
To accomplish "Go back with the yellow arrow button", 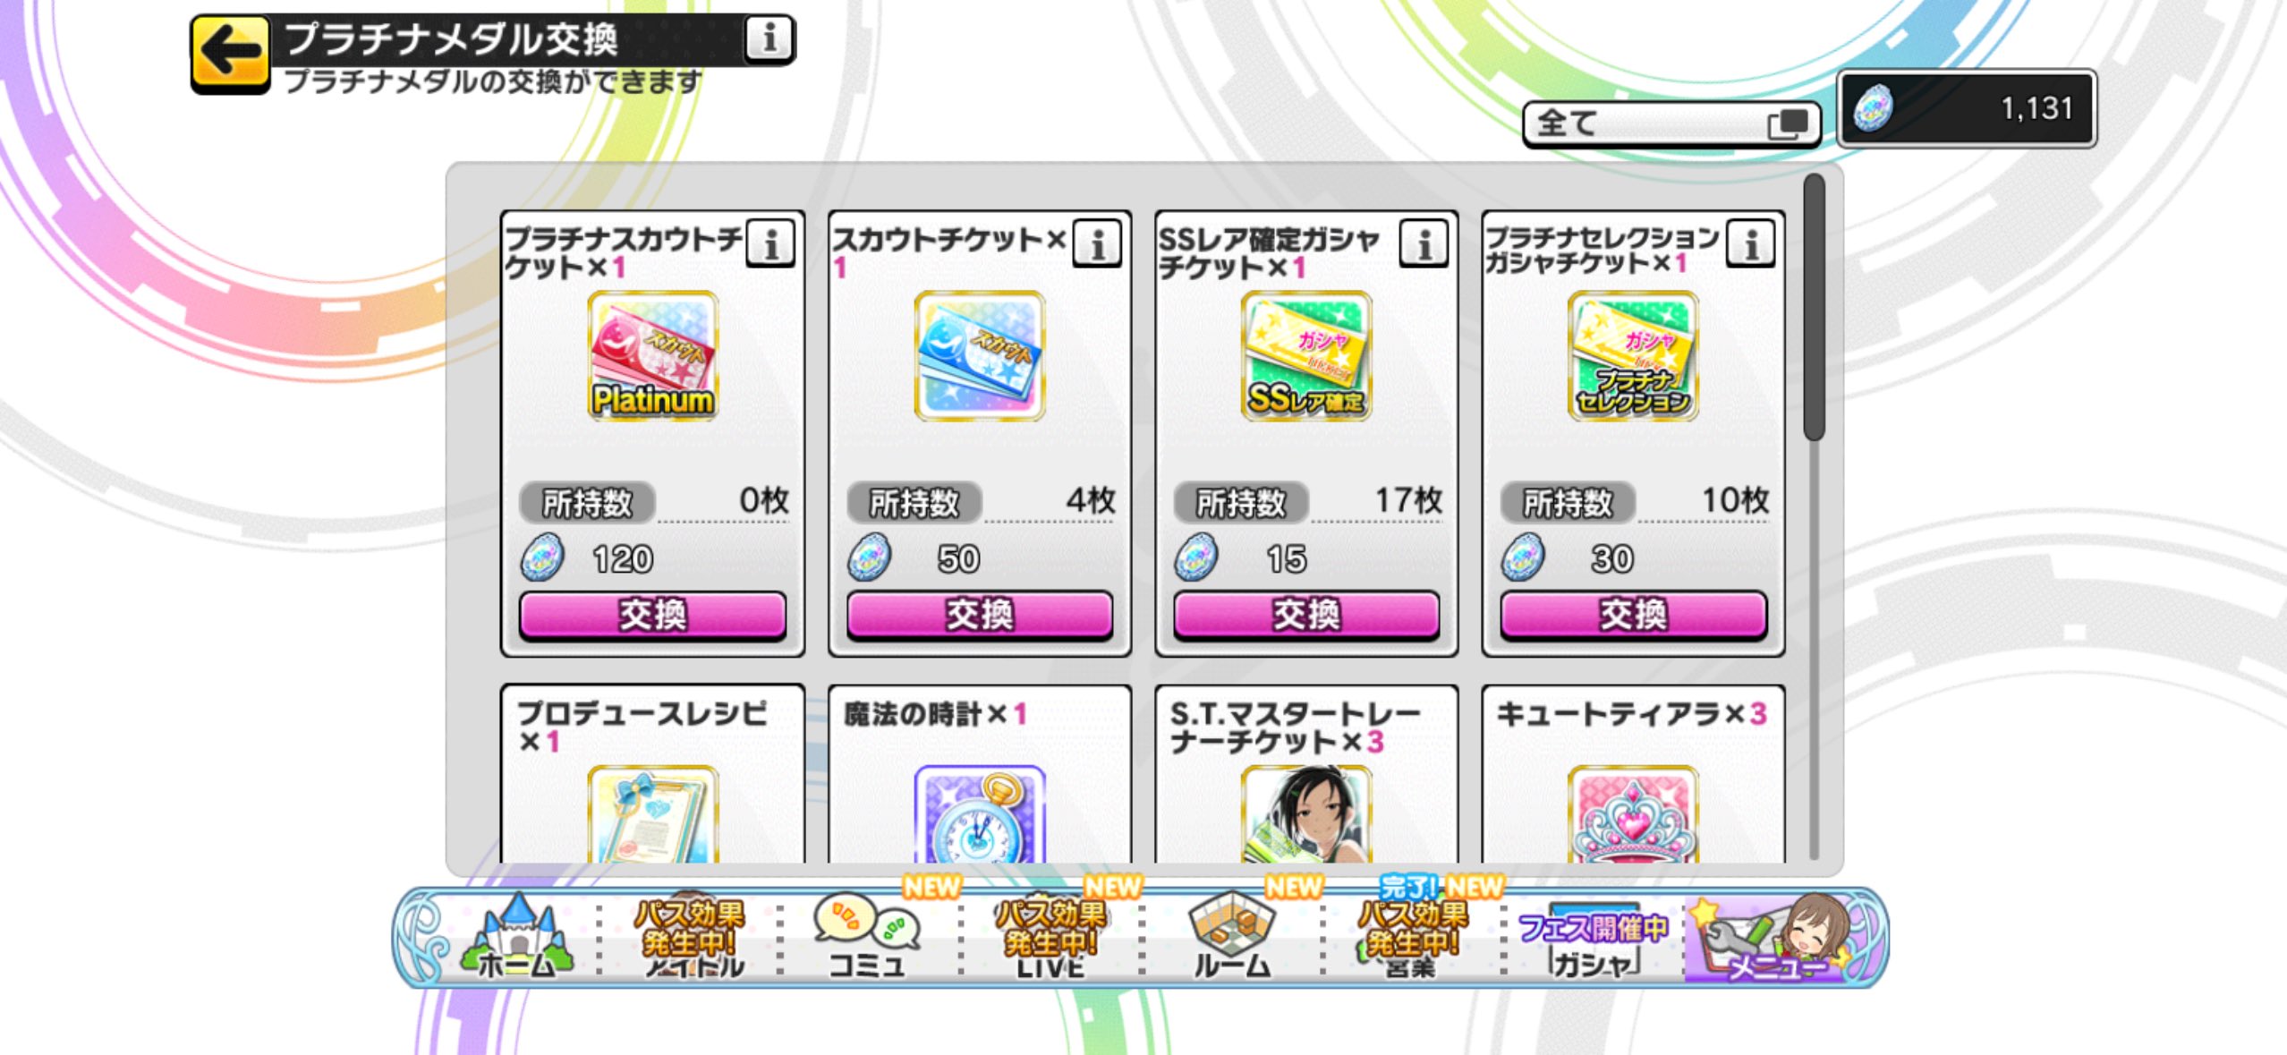I will pos(230,54).
